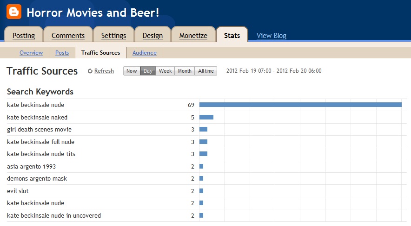The width and height of the screenshot is (411, 226).
Task: Click the count 69 value
Action: coord(191,105)
